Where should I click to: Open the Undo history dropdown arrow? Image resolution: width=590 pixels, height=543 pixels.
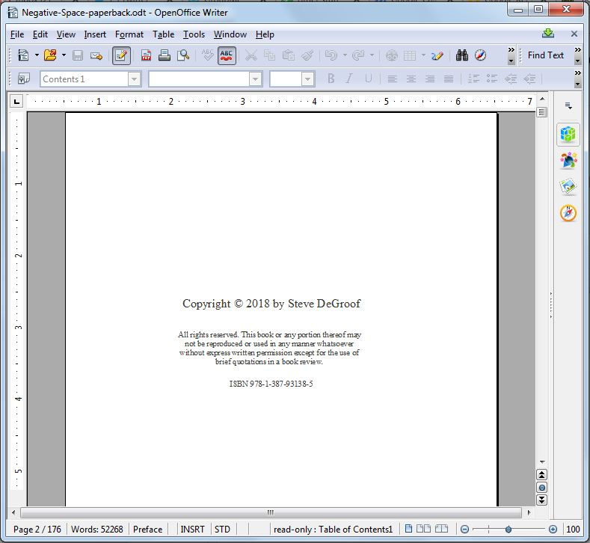coord(345,55)
